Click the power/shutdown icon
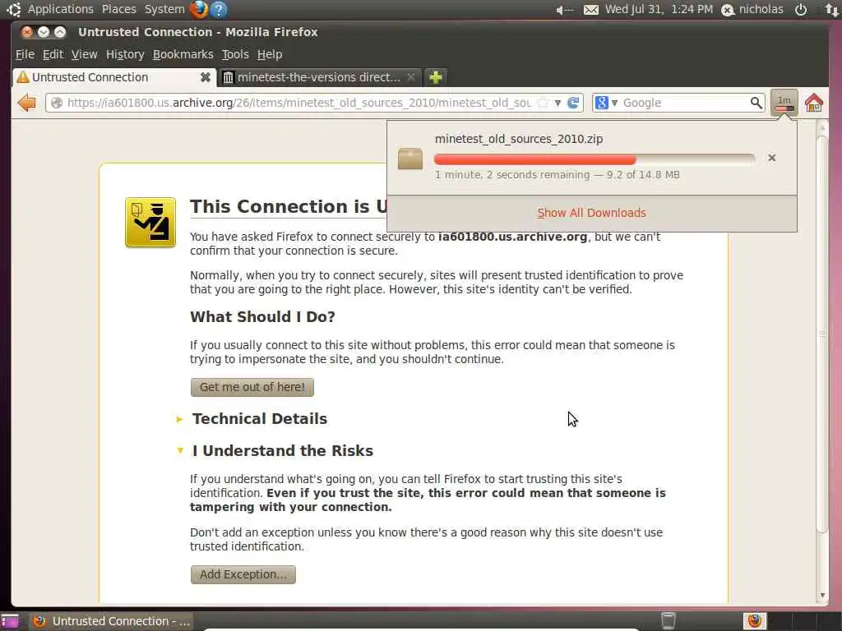Screen dimensions: 842x631 [x=801, y=9]
